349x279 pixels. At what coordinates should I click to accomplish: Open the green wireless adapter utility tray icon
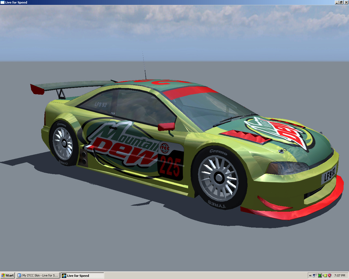(x=320, y=275)
